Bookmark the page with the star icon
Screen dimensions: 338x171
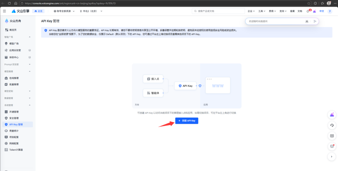point(309,3)
